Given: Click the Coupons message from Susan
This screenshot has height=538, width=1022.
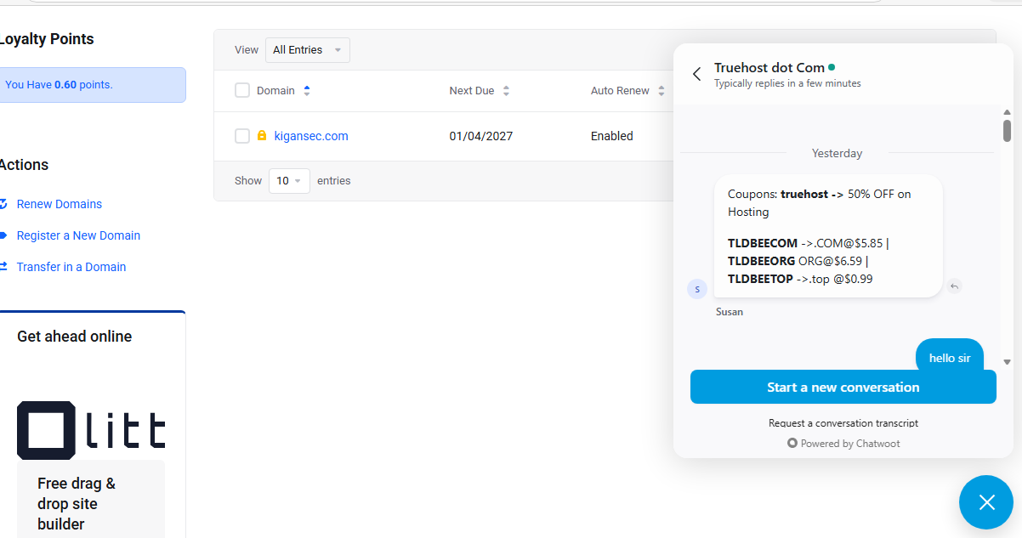Looking at the screenshot, I should [x=828, y=236].
